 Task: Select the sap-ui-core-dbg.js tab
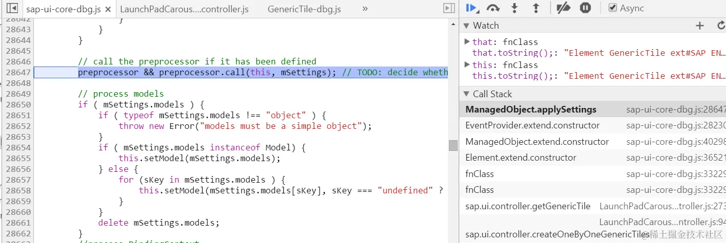tap(63, 9)
